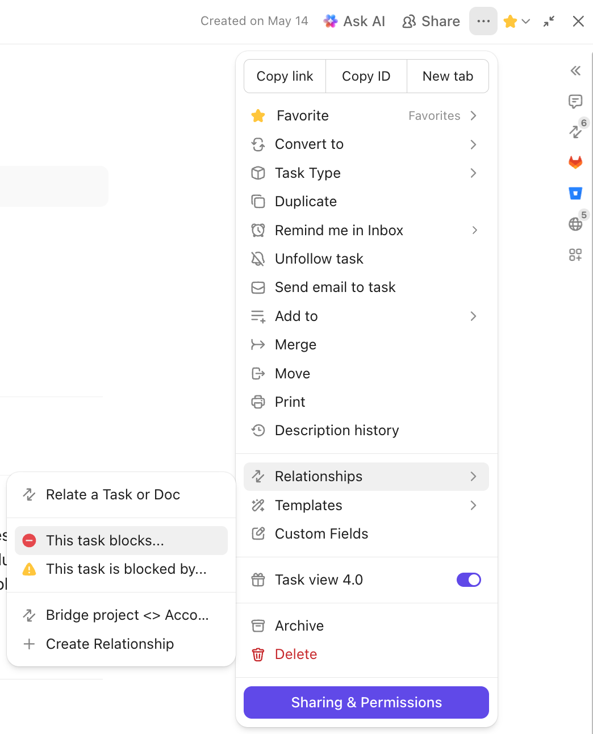
Task: Open the GitLab integration icon
Action: [575, 162]
